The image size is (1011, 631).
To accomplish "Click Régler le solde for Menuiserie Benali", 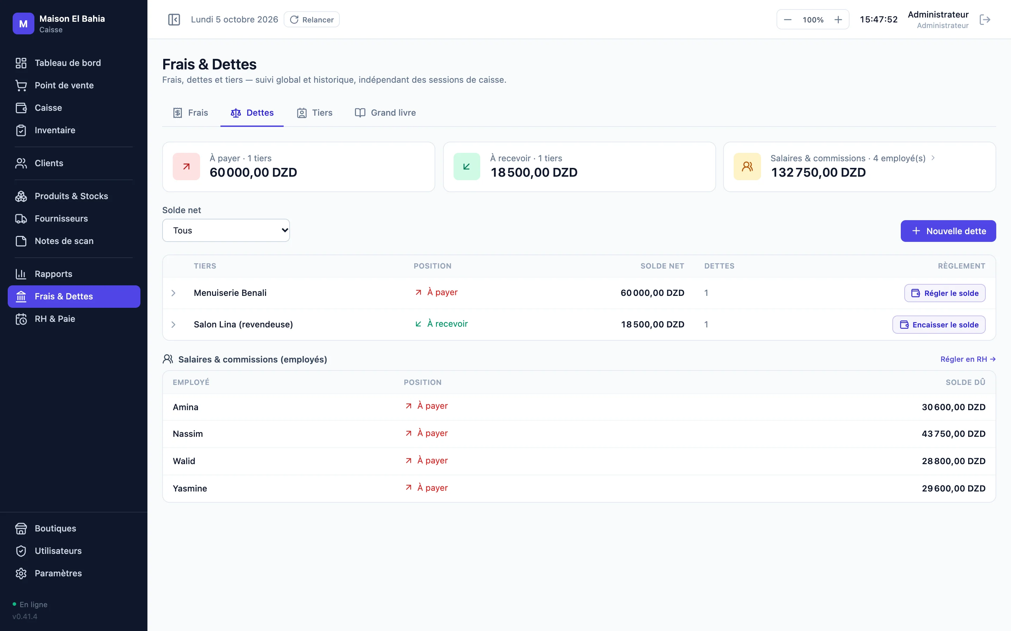I will tap(945, 293).
